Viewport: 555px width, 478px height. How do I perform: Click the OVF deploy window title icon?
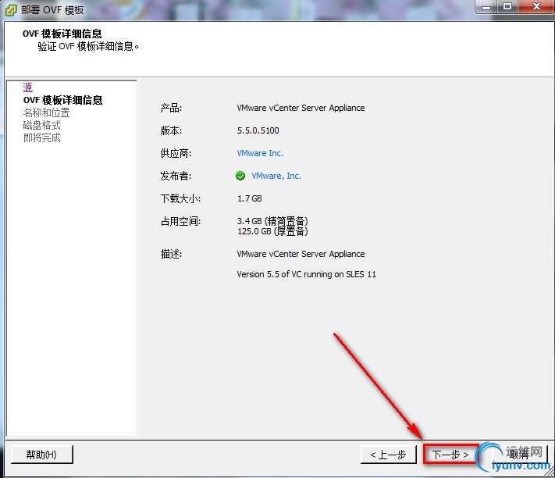[x=10, y=9]
